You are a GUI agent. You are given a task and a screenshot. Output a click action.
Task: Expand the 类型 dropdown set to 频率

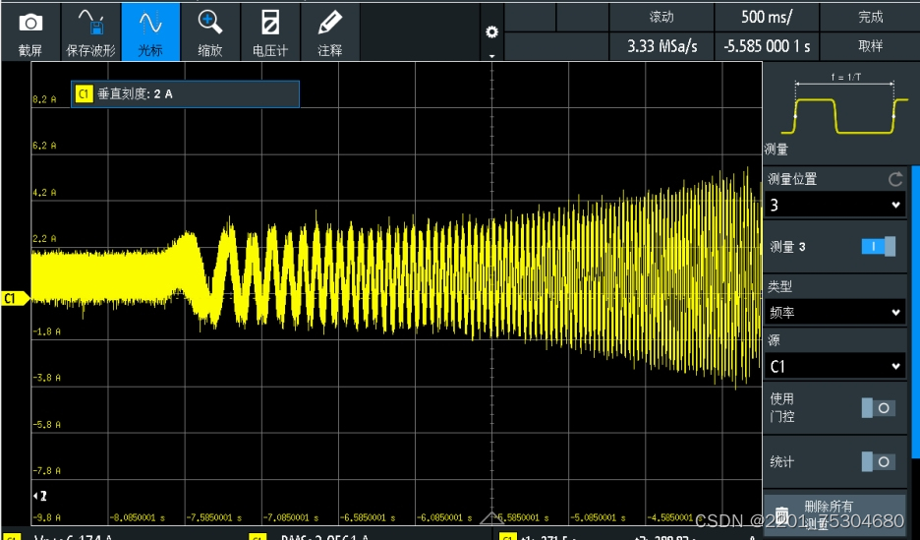point(834,312)
